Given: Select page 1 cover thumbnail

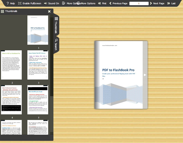Looking at the screenshot, I should [x=38, y=30].
